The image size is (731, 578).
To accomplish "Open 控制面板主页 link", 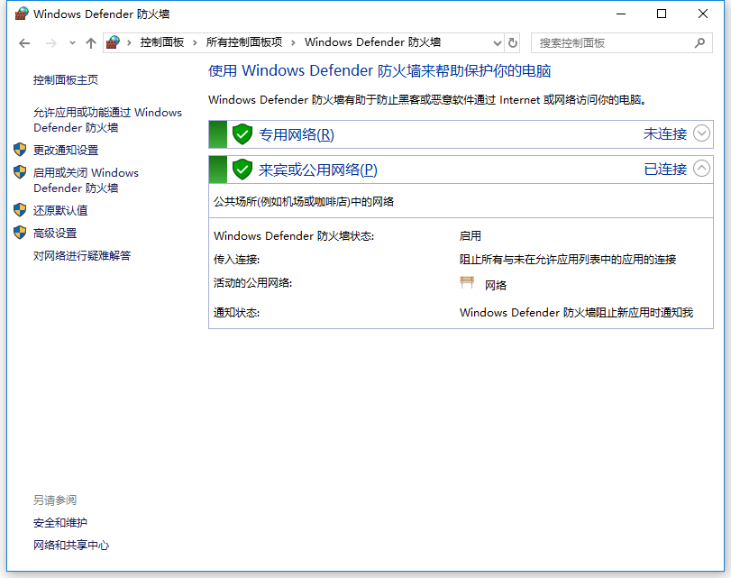I will [66, 80].
